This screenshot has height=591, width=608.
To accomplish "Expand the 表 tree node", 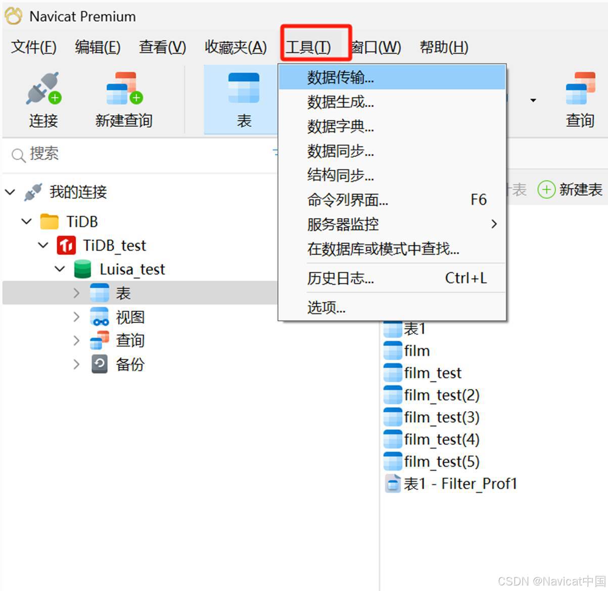I will [76, 293].
